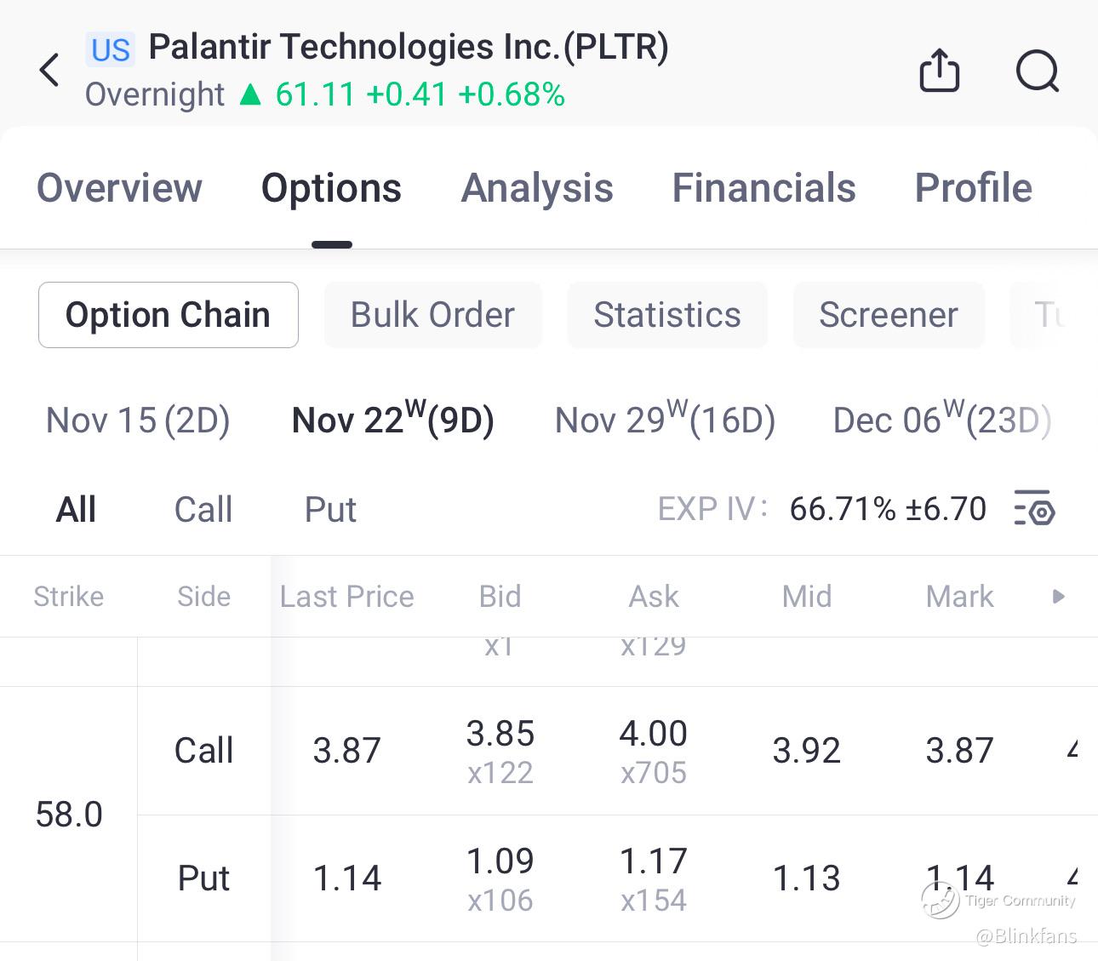Filter options to Call only
1098x961 pixels.
click(203, 510)
